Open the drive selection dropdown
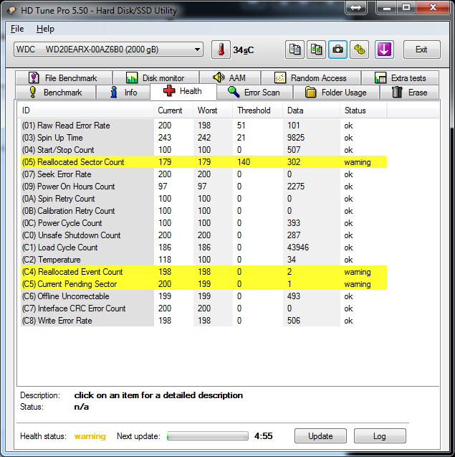Screen dimensions: 455x457 coord(108,50)
